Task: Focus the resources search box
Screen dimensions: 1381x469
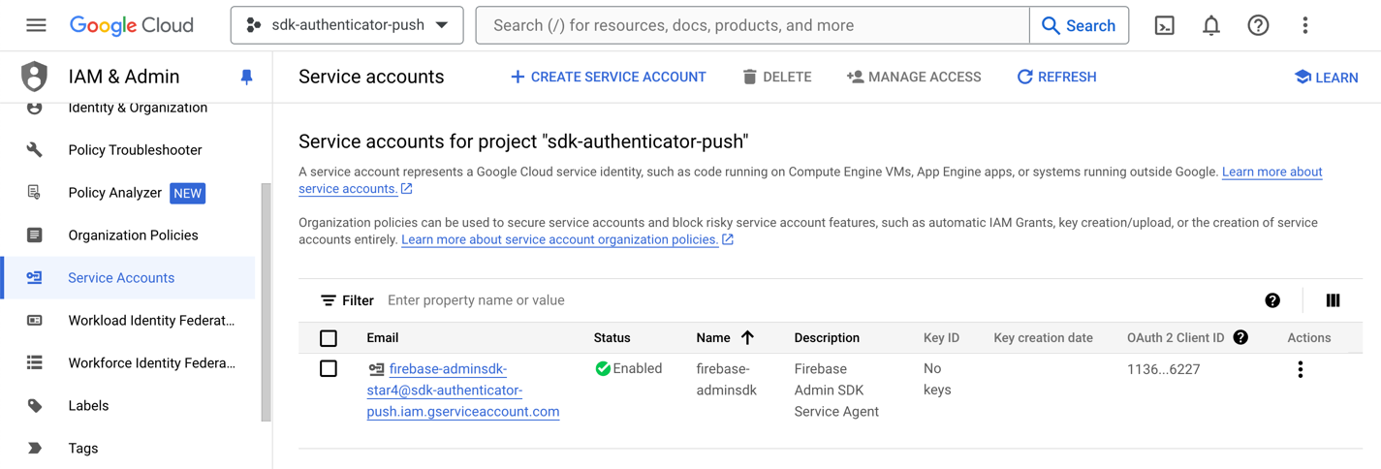Action: click(753, 25)
